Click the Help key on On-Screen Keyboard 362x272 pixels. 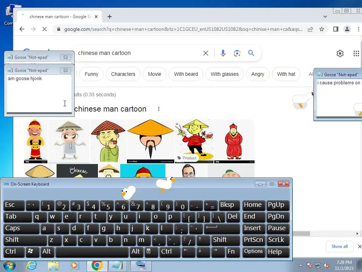tap(278, 252)
